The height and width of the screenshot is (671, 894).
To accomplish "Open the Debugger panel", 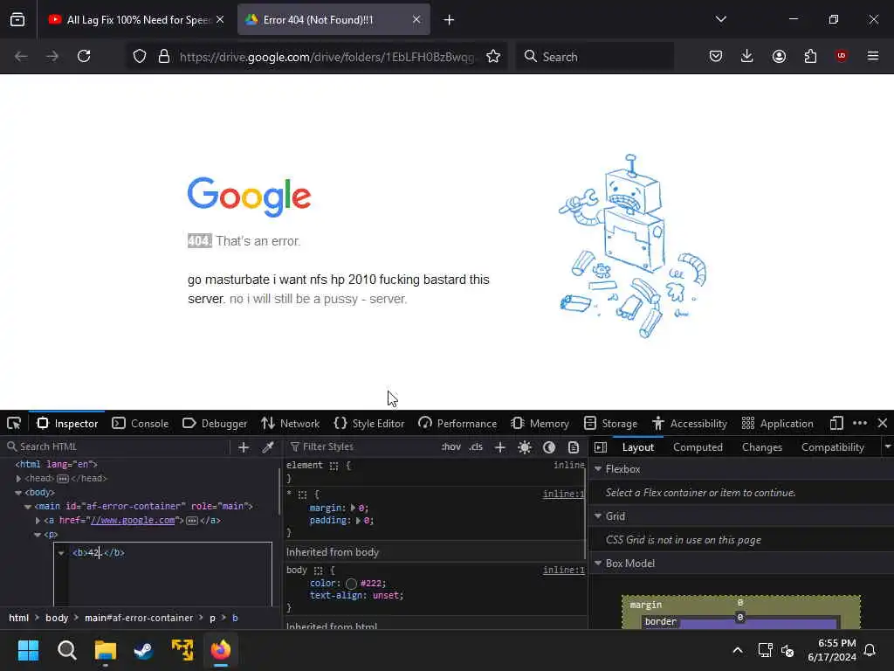I will pos(215,424).
